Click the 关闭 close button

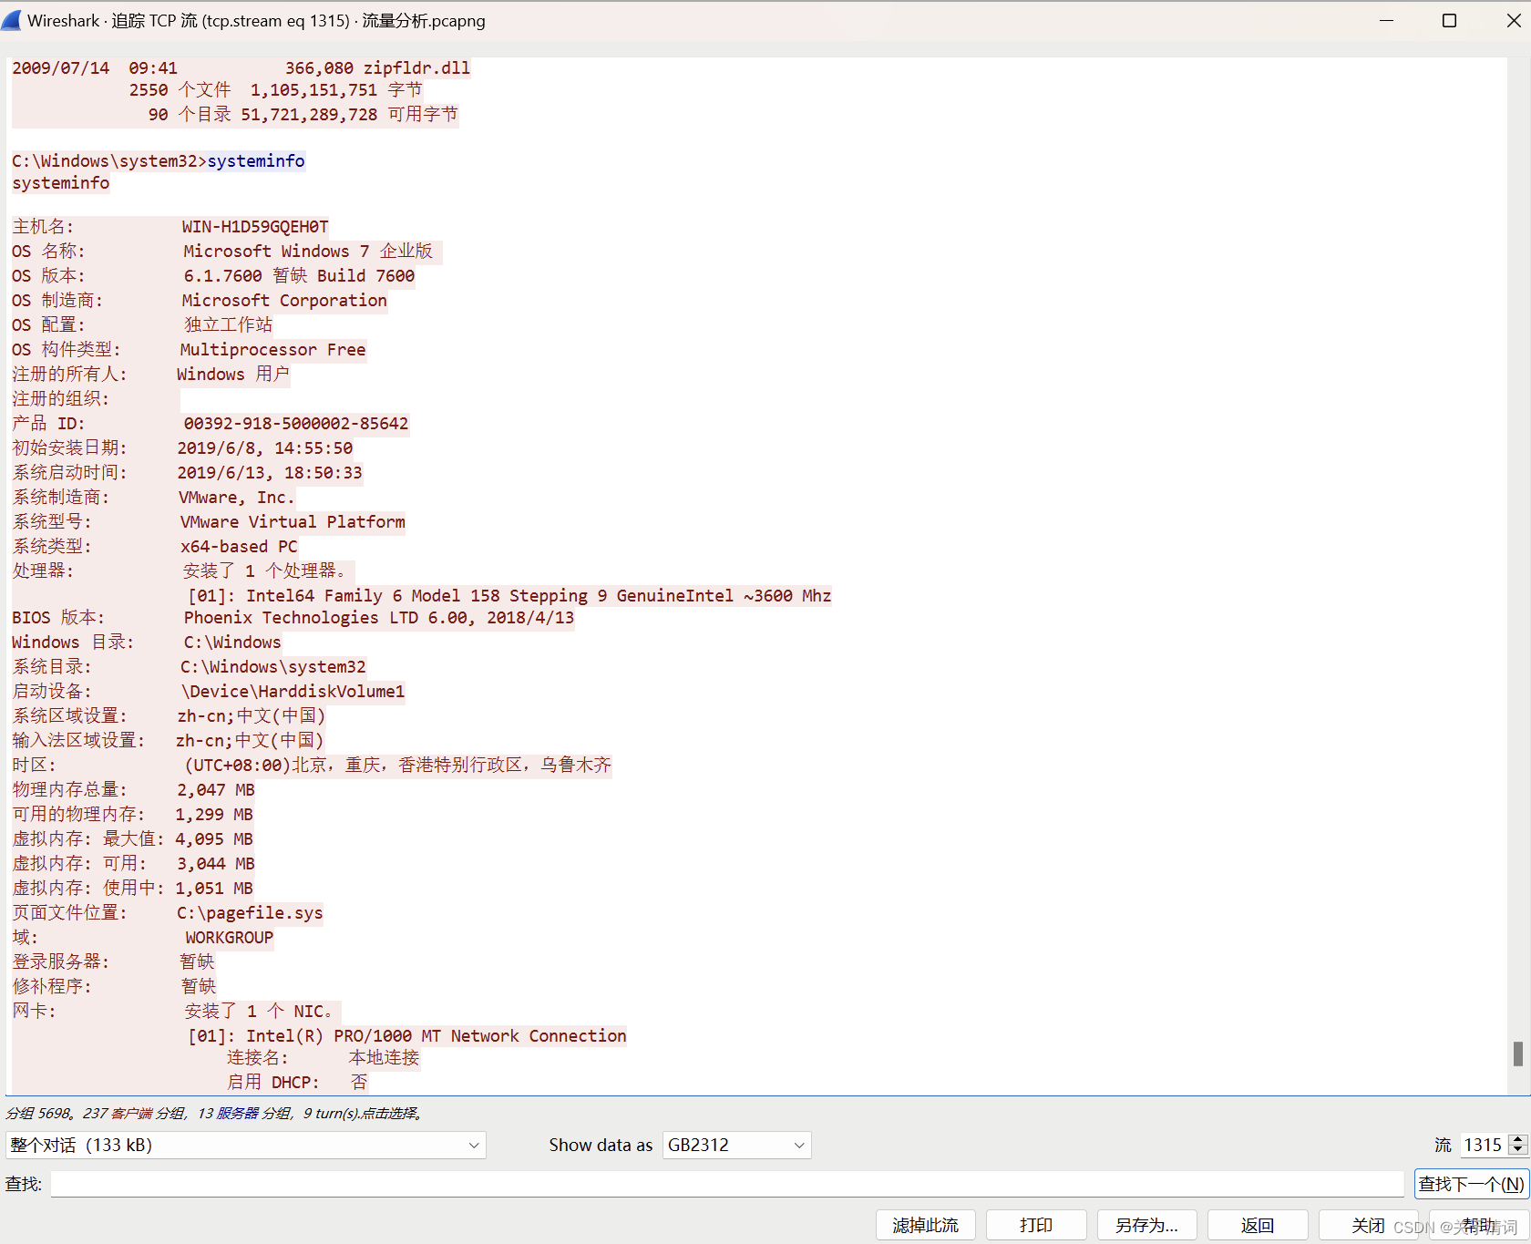point(1368,1225)
